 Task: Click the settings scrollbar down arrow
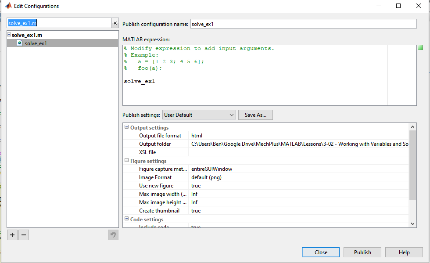tap(412, 224)
